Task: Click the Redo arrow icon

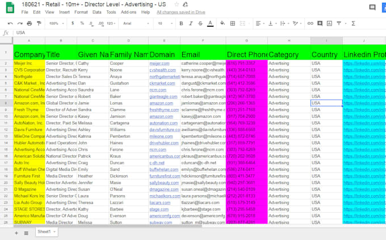Action: 20,23
